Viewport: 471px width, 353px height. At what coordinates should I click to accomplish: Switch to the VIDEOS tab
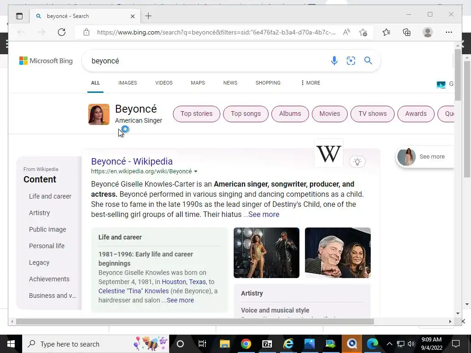click(164, 83)
